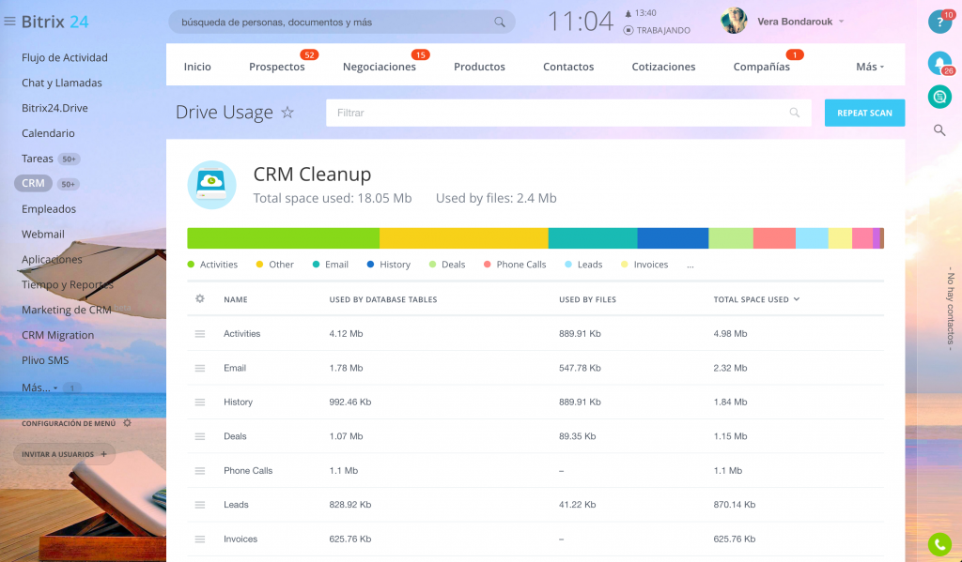Viewport: 962px width, 562px height.
Task: Click the green Activities segment of usage bar
Action: pyautogui.click(x=284, y=238)
